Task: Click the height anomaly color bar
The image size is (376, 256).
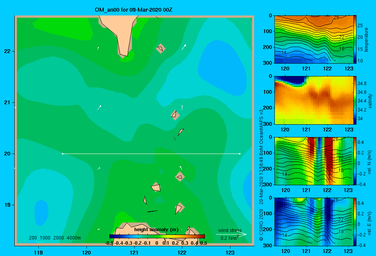Action: click(x=157, y=236)
